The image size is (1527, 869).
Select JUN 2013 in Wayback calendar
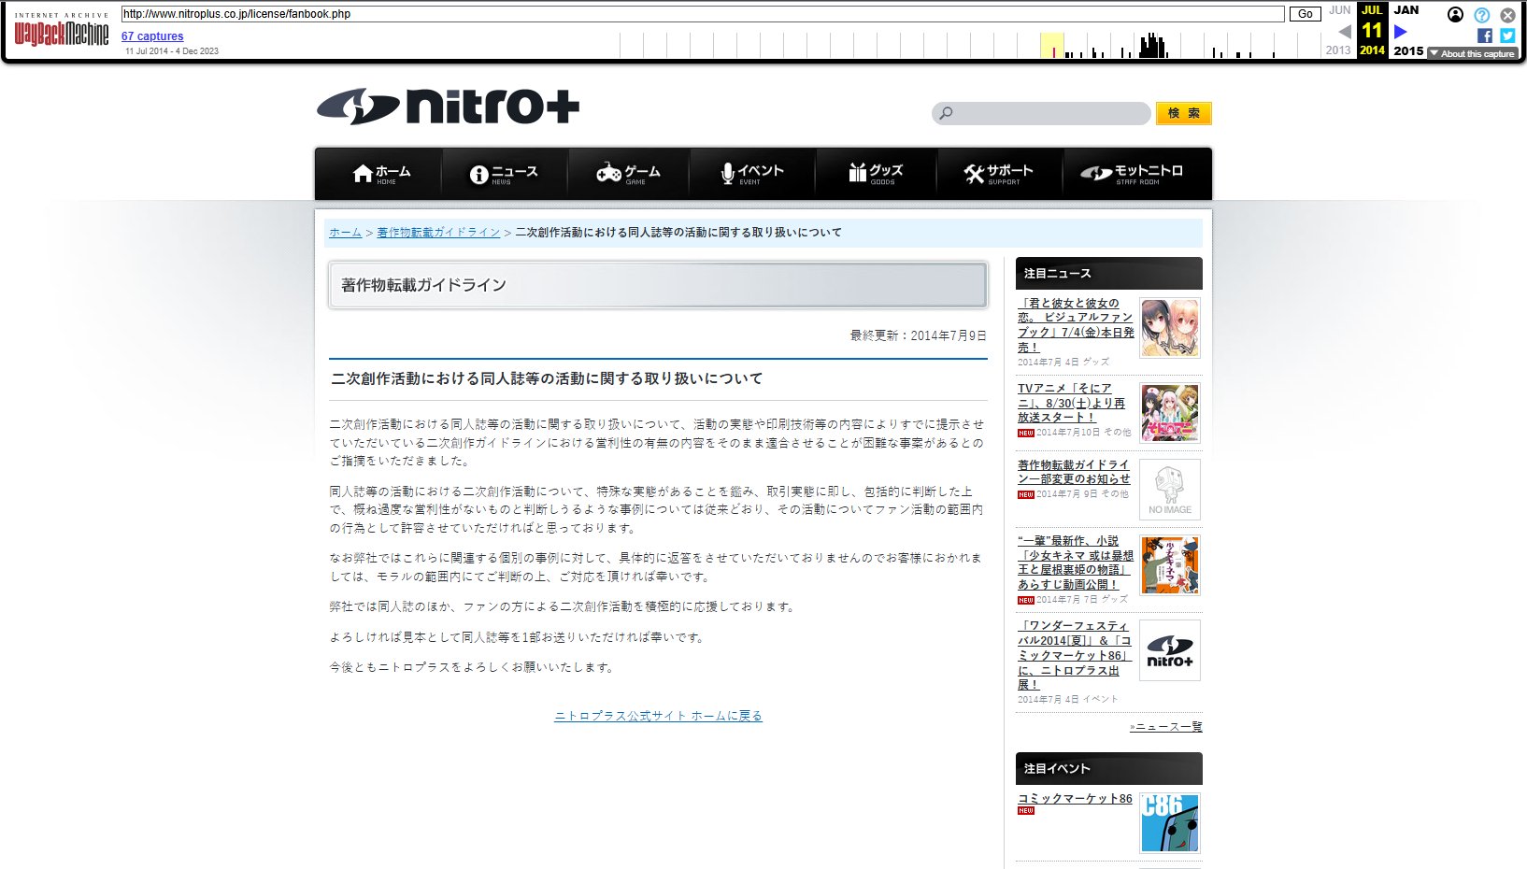pyautogui.click(x=1339, y=31)
